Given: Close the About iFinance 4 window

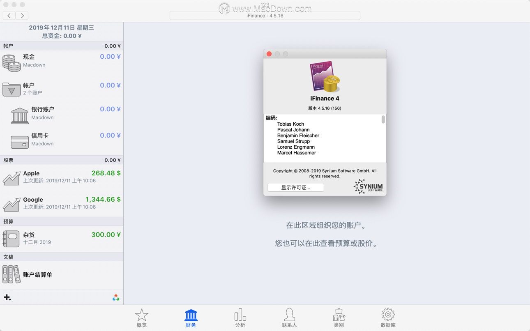Looking at the screenshot, I should pyautogui.click(x=269, y=54).
